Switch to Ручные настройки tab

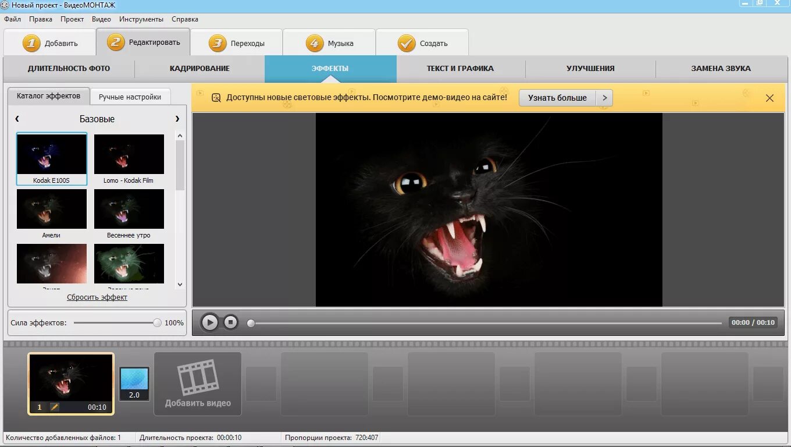130,97
